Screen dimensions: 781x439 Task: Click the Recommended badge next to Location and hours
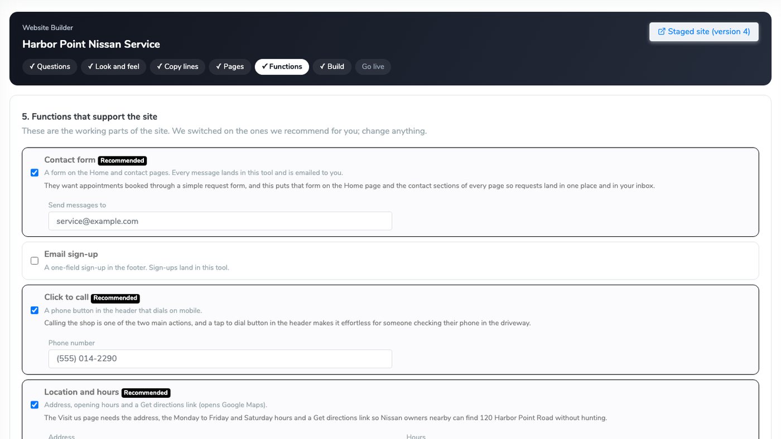click(x=146, y=393)
